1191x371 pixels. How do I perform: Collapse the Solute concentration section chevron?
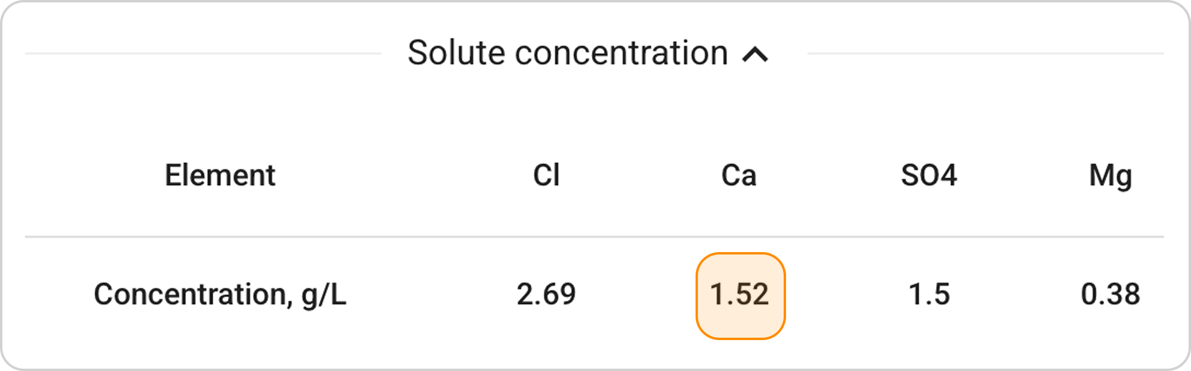755,55
